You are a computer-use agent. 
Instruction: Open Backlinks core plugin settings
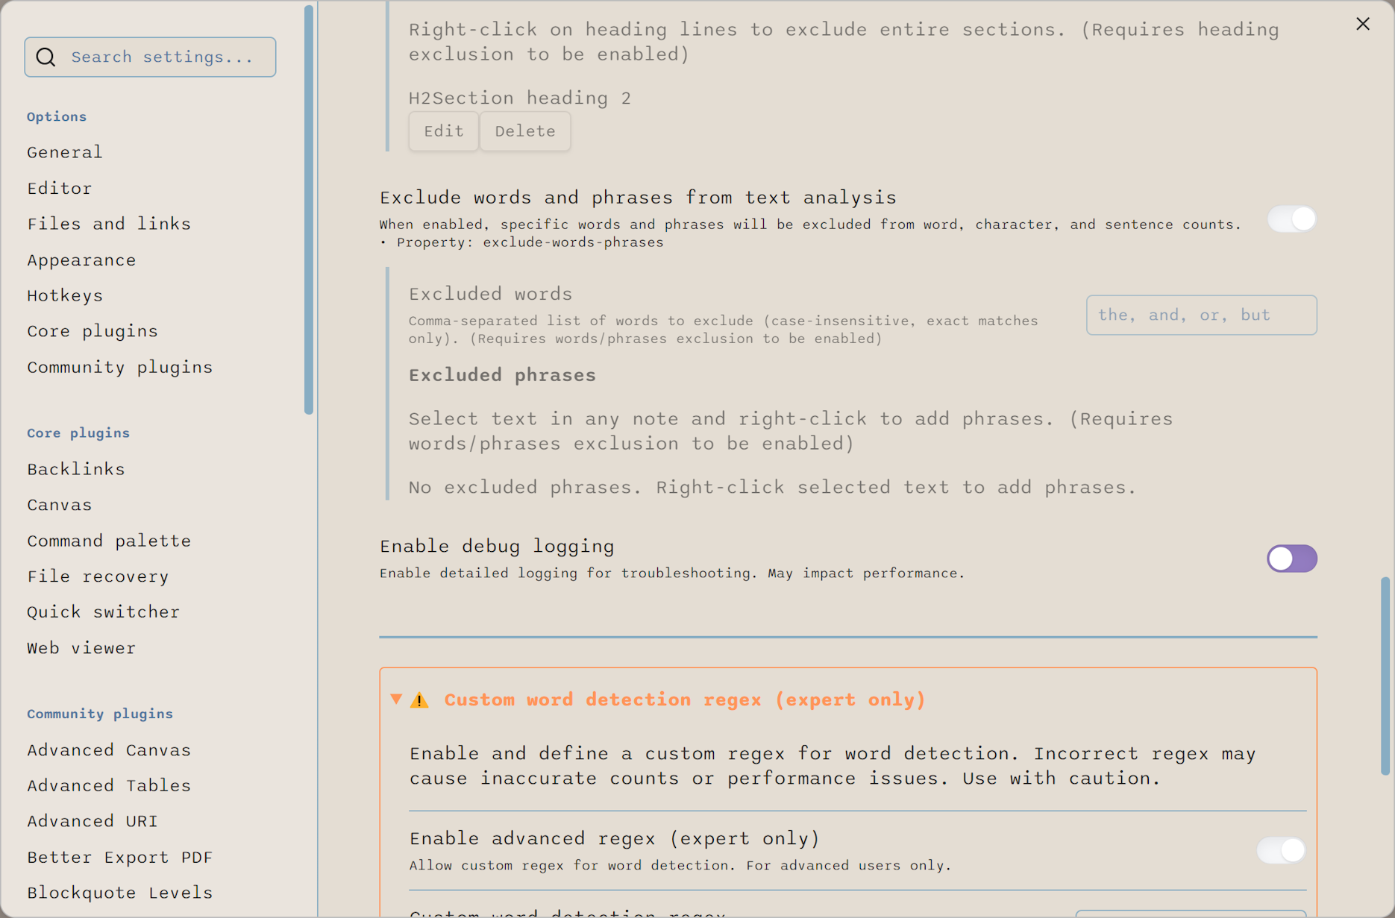[x=75, y=468]
